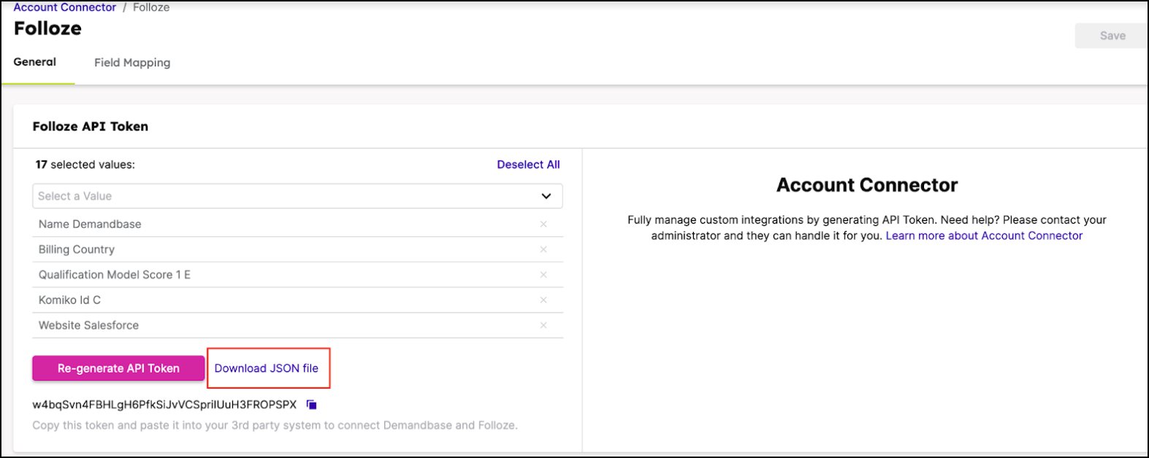1149x458 pixels.
Task: Remove Billing Country using its X icon
Action: tap(543, 249)
